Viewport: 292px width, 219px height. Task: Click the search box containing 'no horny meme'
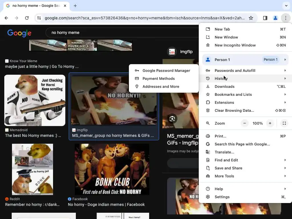(x=122, y=33)
